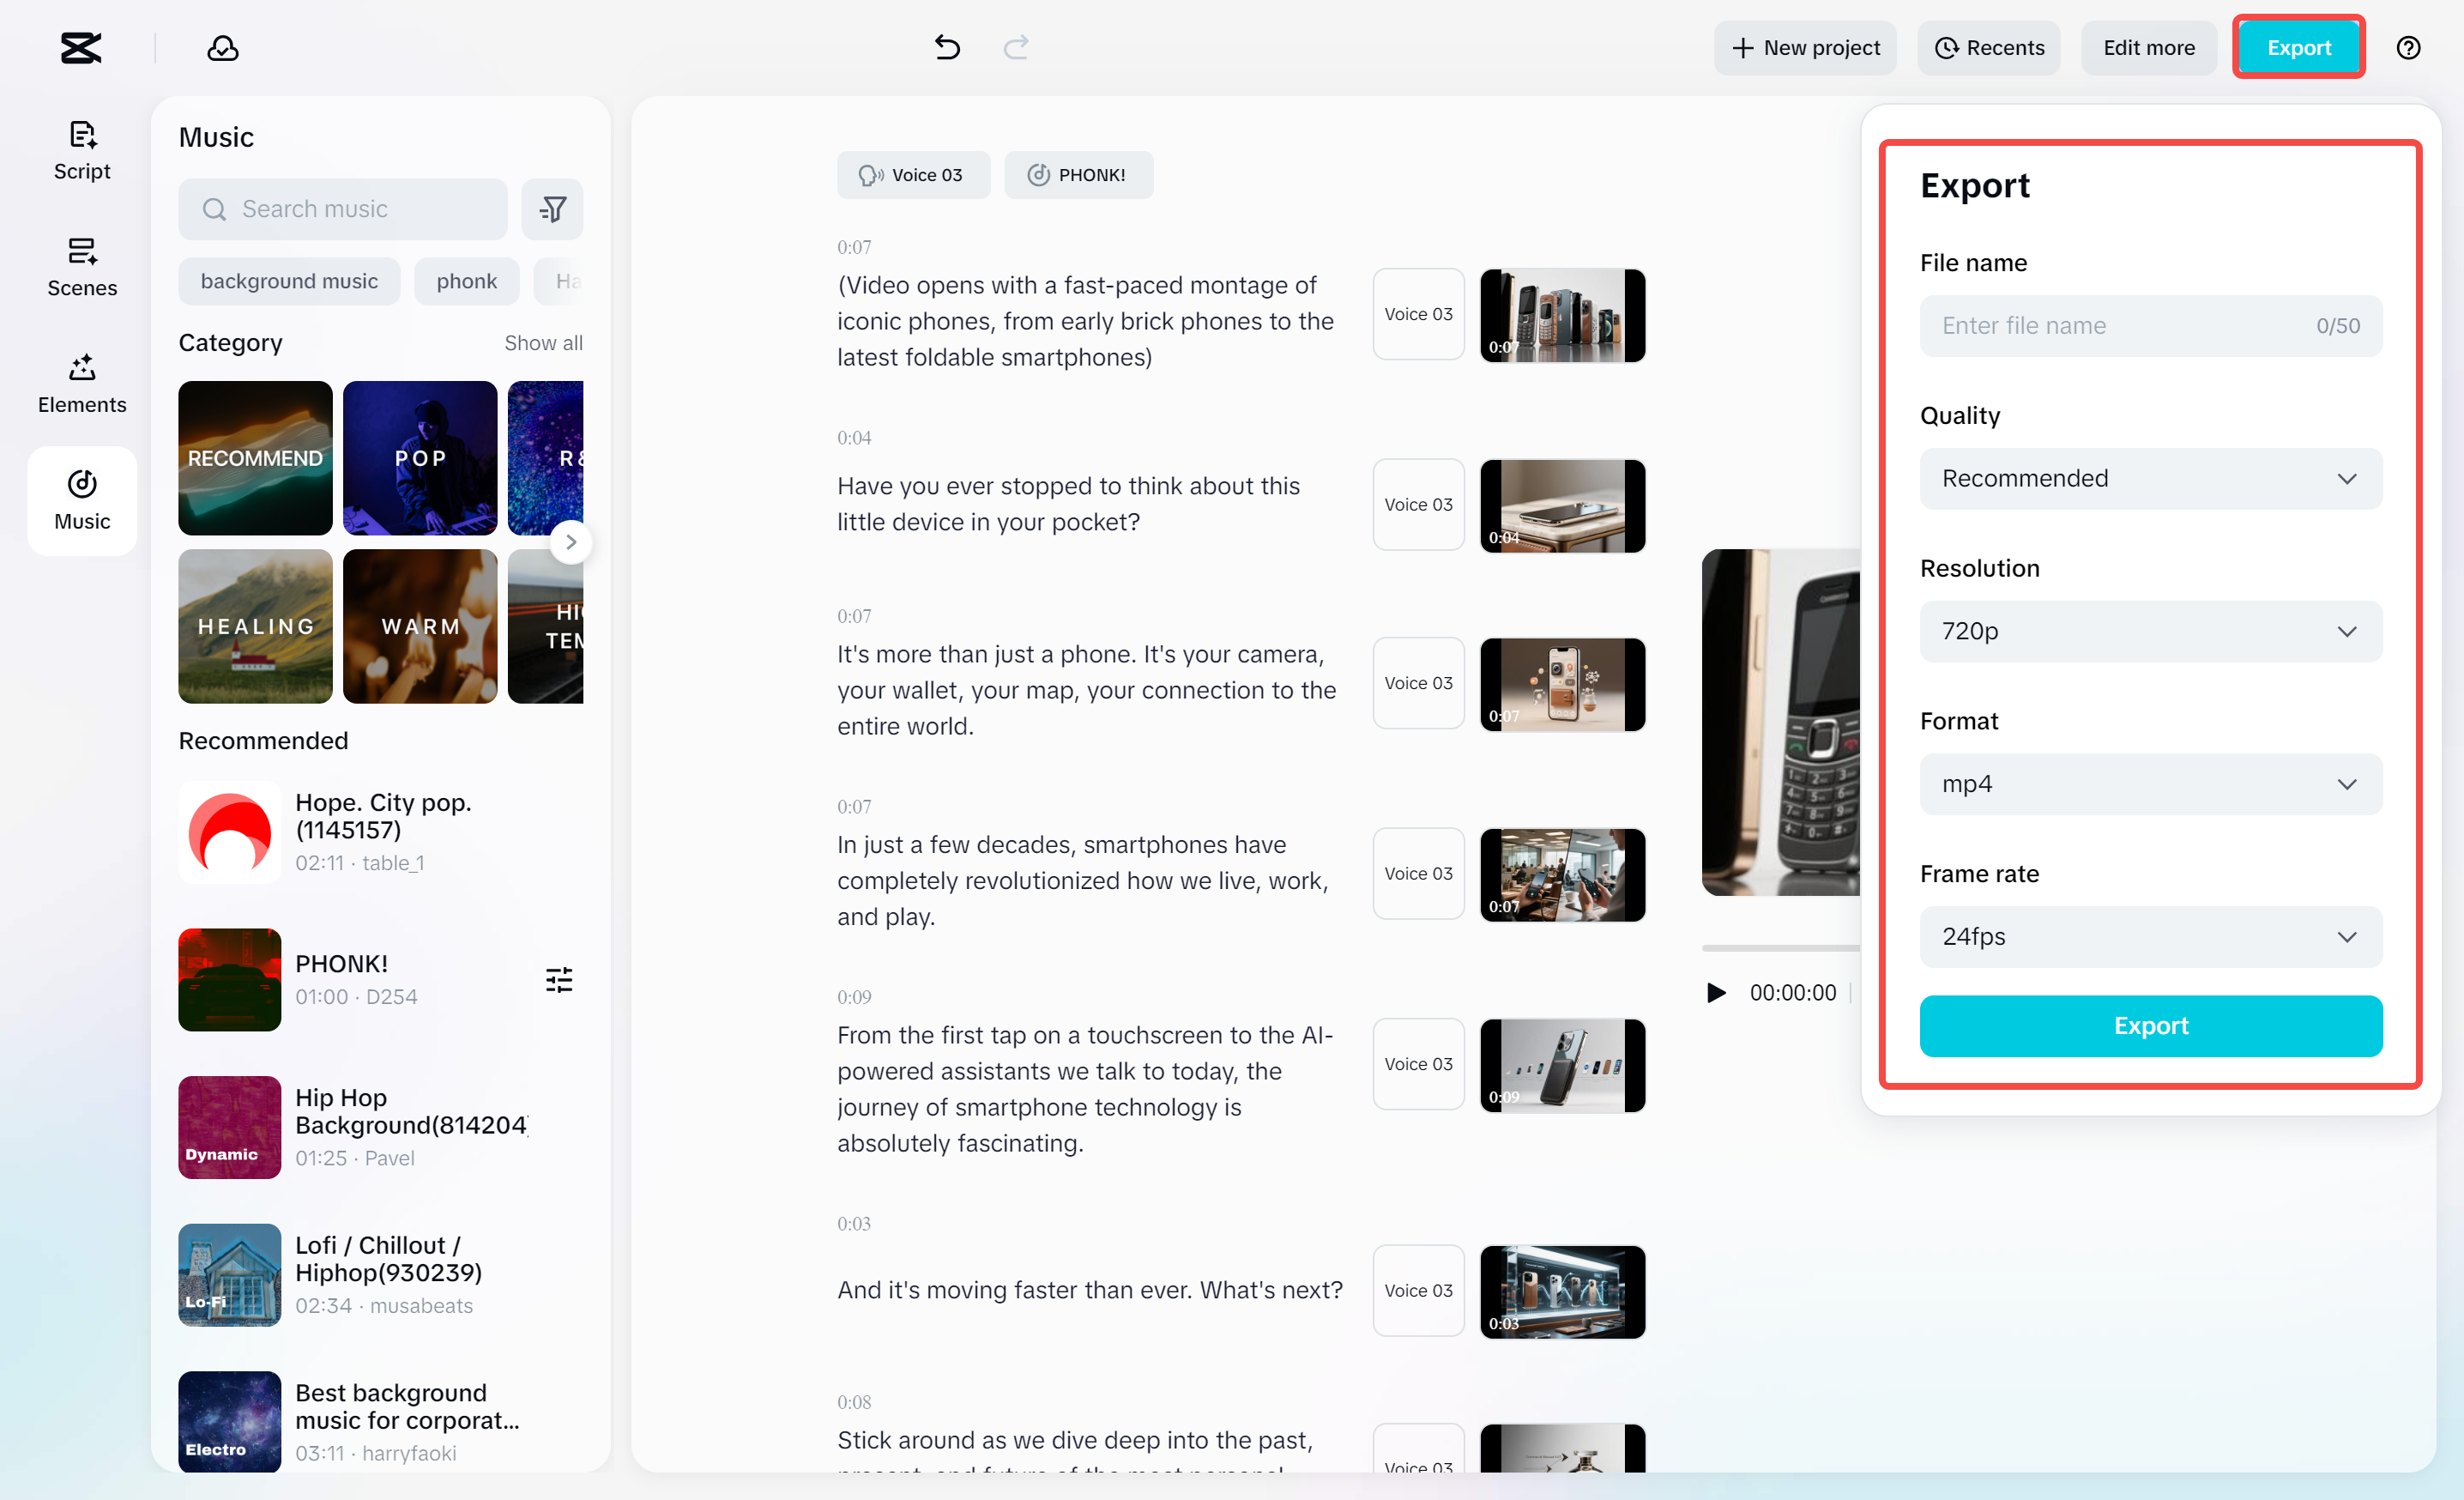Open the Resolution 720p dropdown
The height and width of the screenshot is (1500, 2464).
[2150, 631]
